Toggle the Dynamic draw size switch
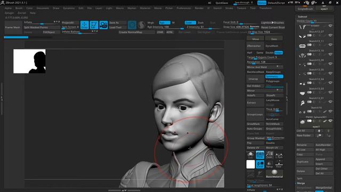The image size is (341, 192). (255, 27)
